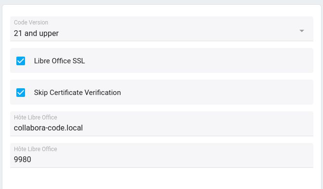This screenshot has width=323, height=189.
Task: Click empty space in Skip Certificate Verification row
Action: click(x=216, y=93)
